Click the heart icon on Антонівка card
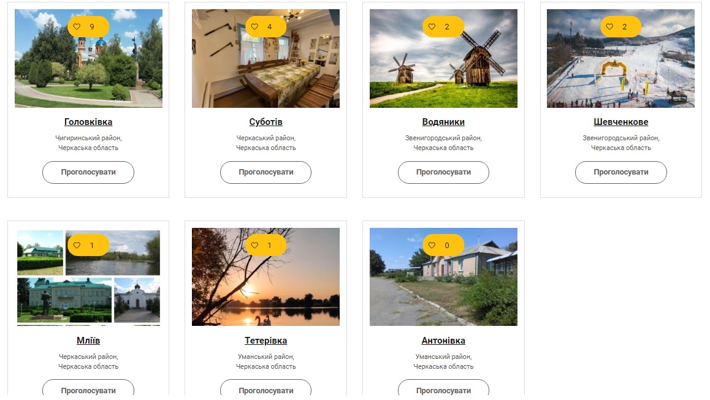The height and width of the screenshot is (400, 710). pos(432,245)
